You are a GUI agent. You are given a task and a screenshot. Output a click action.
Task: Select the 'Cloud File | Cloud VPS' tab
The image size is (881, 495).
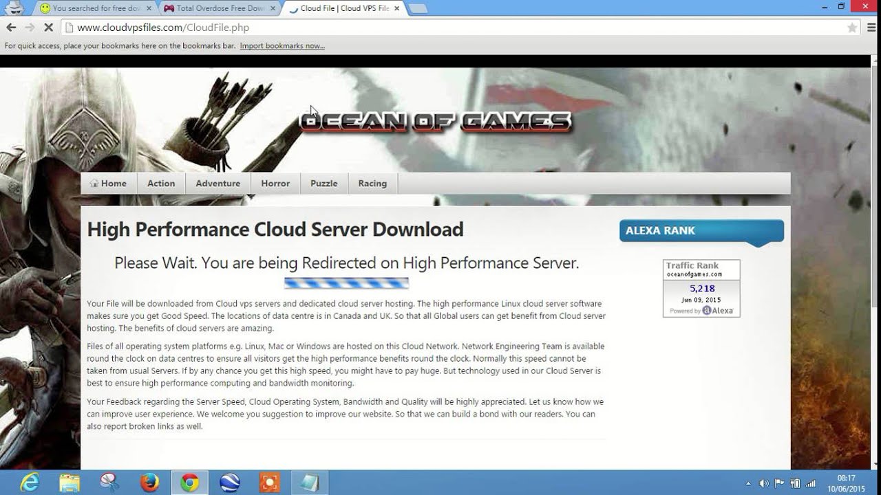[343, 8]
